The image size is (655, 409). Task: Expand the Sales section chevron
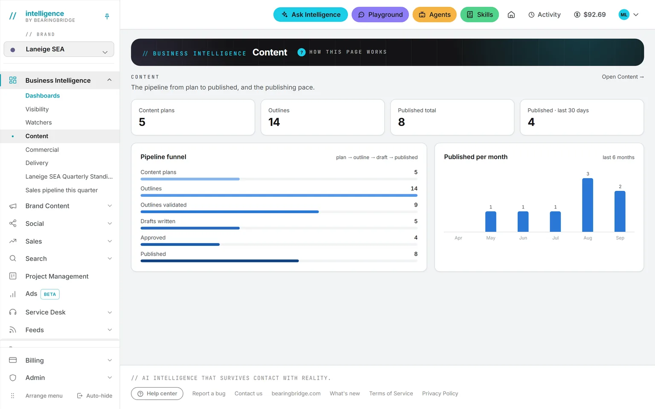coord(110,241)
